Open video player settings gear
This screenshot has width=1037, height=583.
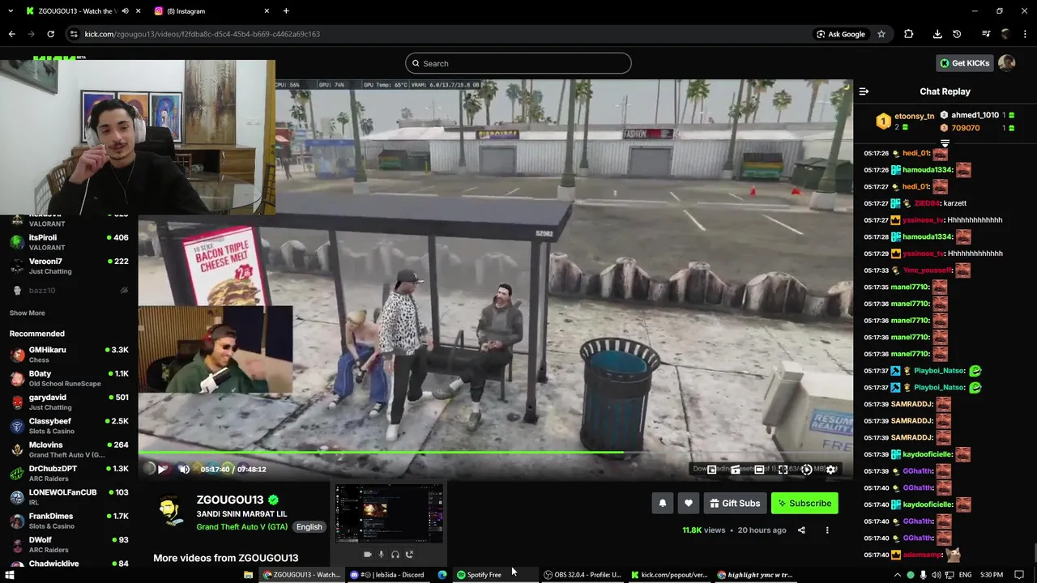point(830,469)
